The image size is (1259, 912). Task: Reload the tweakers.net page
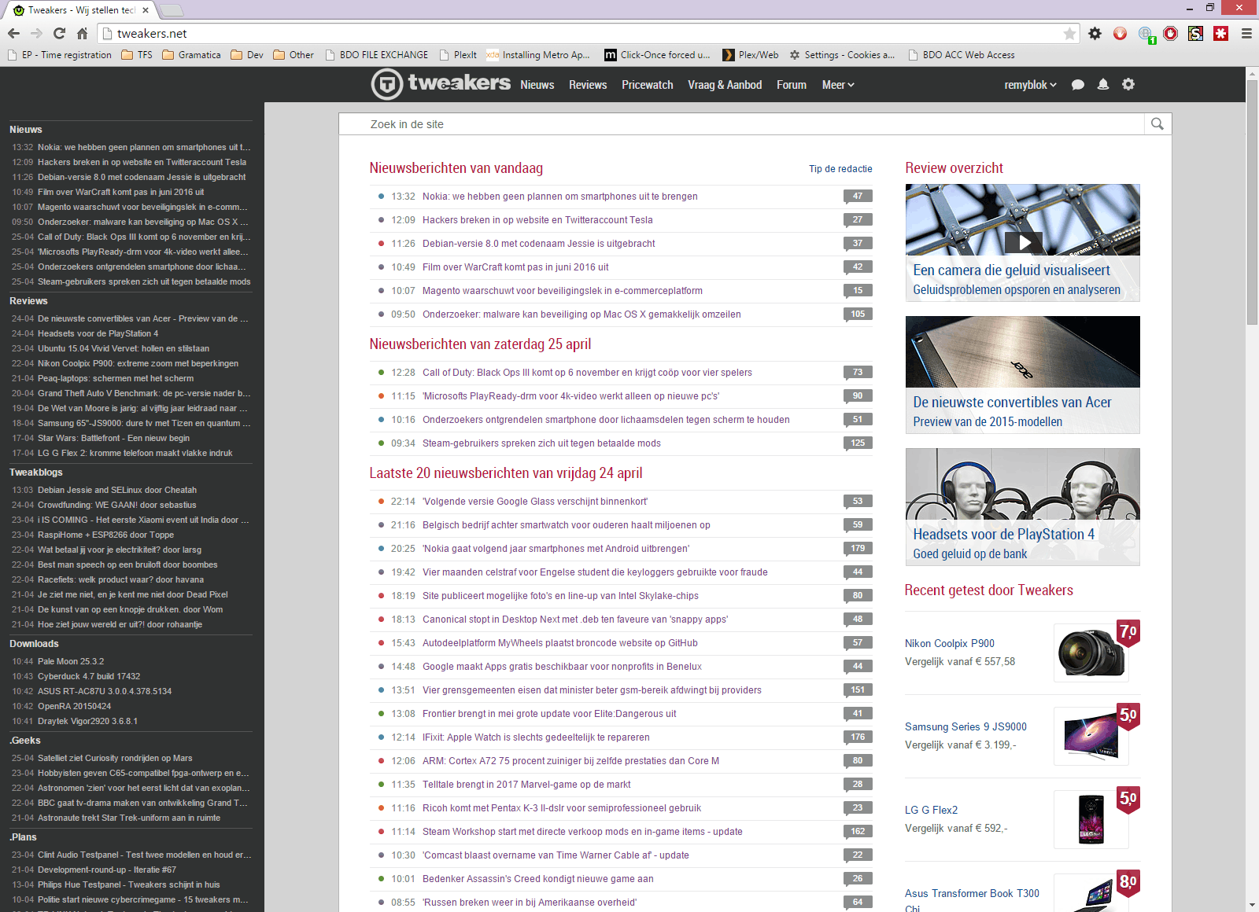pyautogui.click(x=59, y=33)
